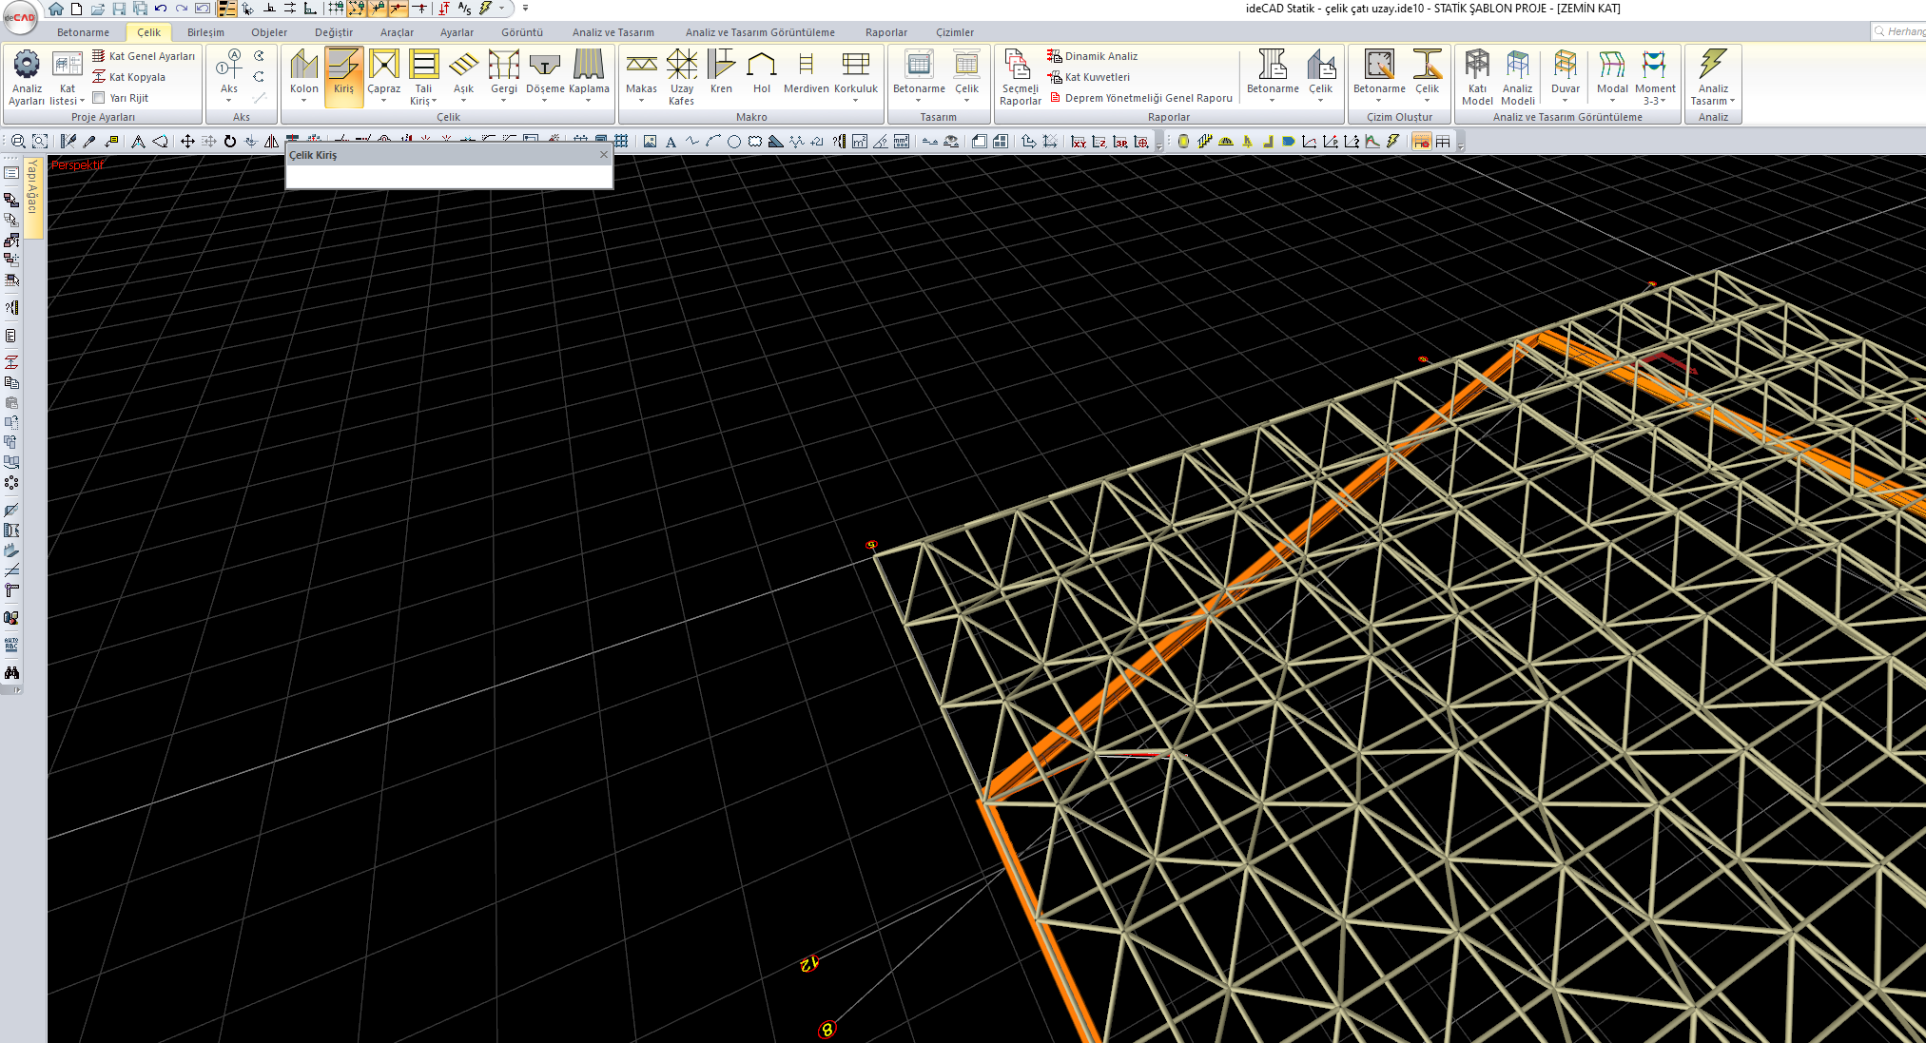The width and height of the screenshot is (1926, 1043).
Task: Open Seçmeli Raporlar reports
Action: point(1020,76)
